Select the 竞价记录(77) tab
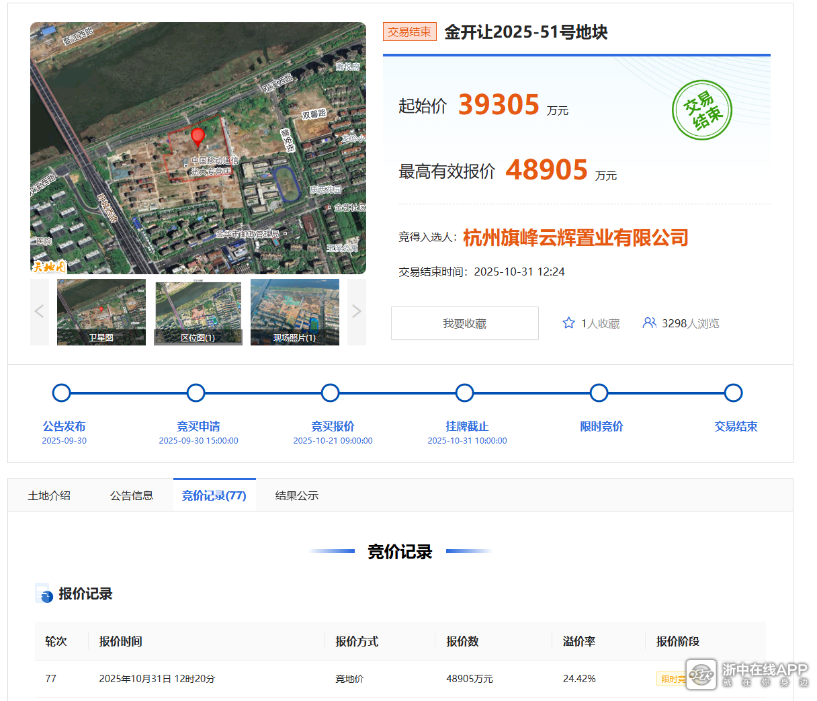Screen dimensions: 817x701 coord(214,495)
